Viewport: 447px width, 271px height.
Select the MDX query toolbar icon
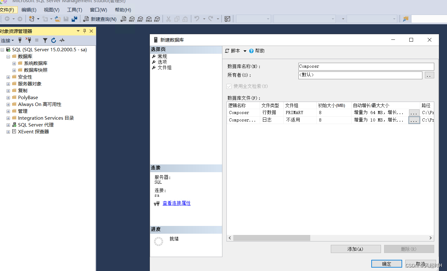[132, 19]
